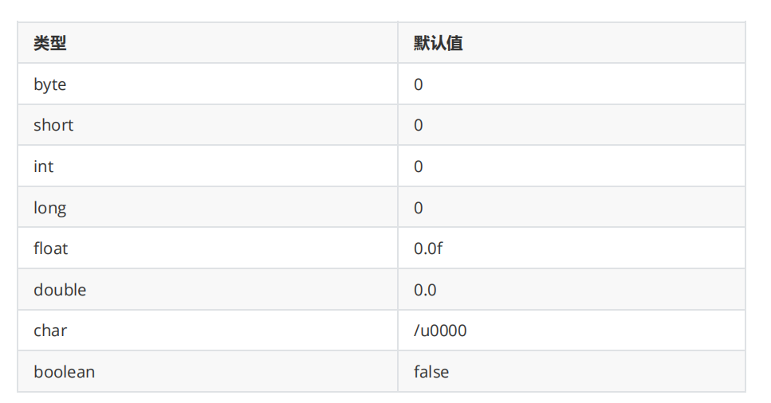Select the byte type cell

point(49,84)
